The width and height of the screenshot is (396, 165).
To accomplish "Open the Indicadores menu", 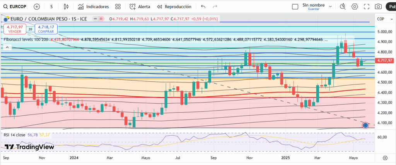I will [x=93, y=7].
